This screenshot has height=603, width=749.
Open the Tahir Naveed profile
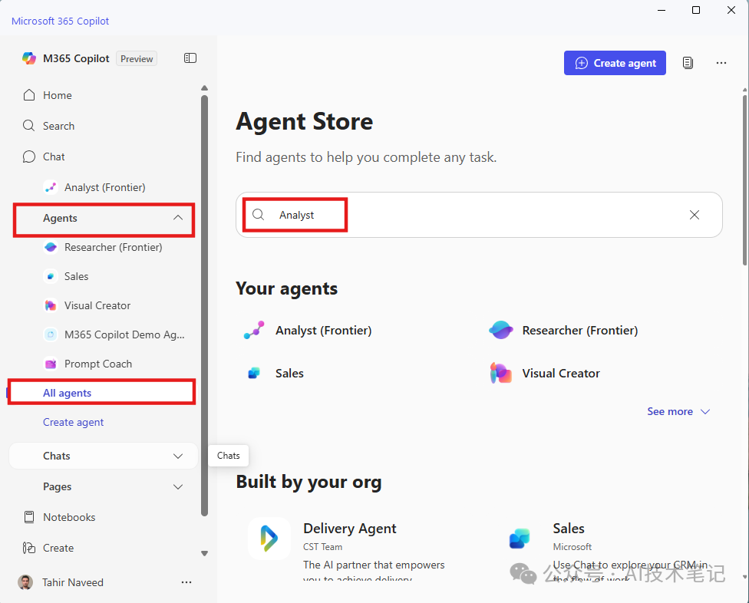(73, 582)
